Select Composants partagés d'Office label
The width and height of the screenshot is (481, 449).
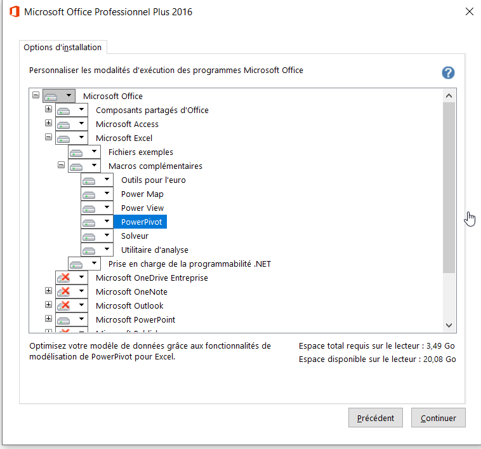click(x=152, y=110)
